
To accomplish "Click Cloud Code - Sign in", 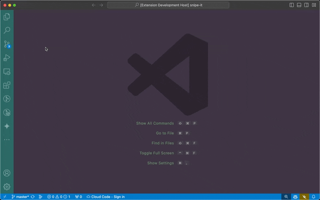I will point(106,197).
